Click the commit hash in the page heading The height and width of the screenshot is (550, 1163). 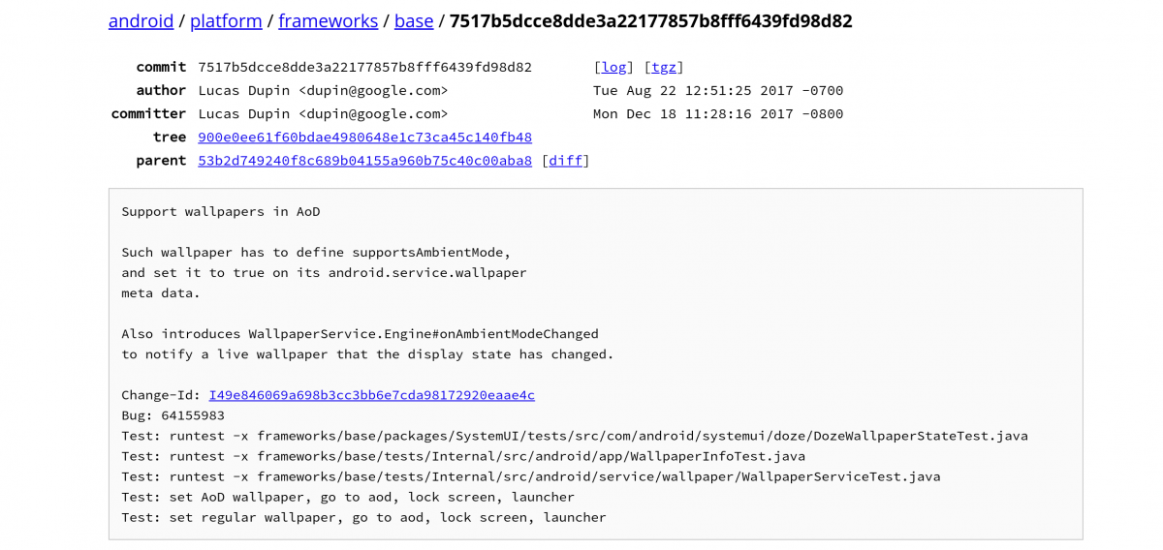[x=650, y=20]
